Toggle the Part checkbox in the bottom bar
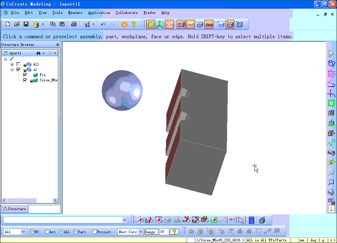Image resolution: width=337 pixels, height=243 pixels. click(x=75, y=231)
